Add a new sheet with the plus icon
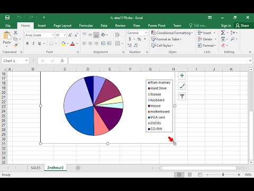Screen dimensions: 254x191 [x=78, y=168]
